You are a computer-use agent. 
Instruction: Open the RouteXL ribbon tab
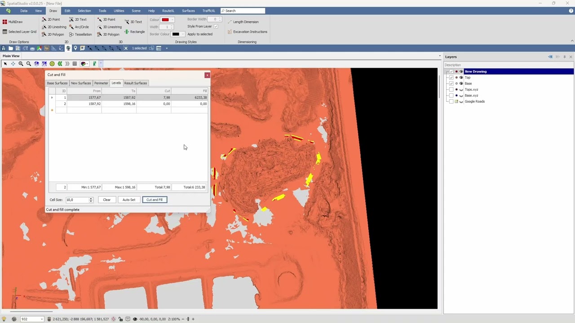tap(168, 11)
